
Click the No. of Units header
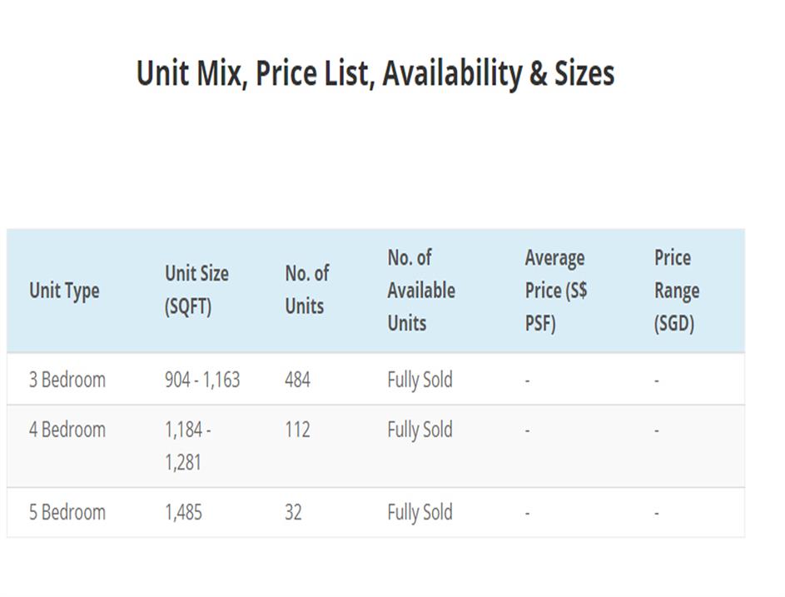pos(306,290)
